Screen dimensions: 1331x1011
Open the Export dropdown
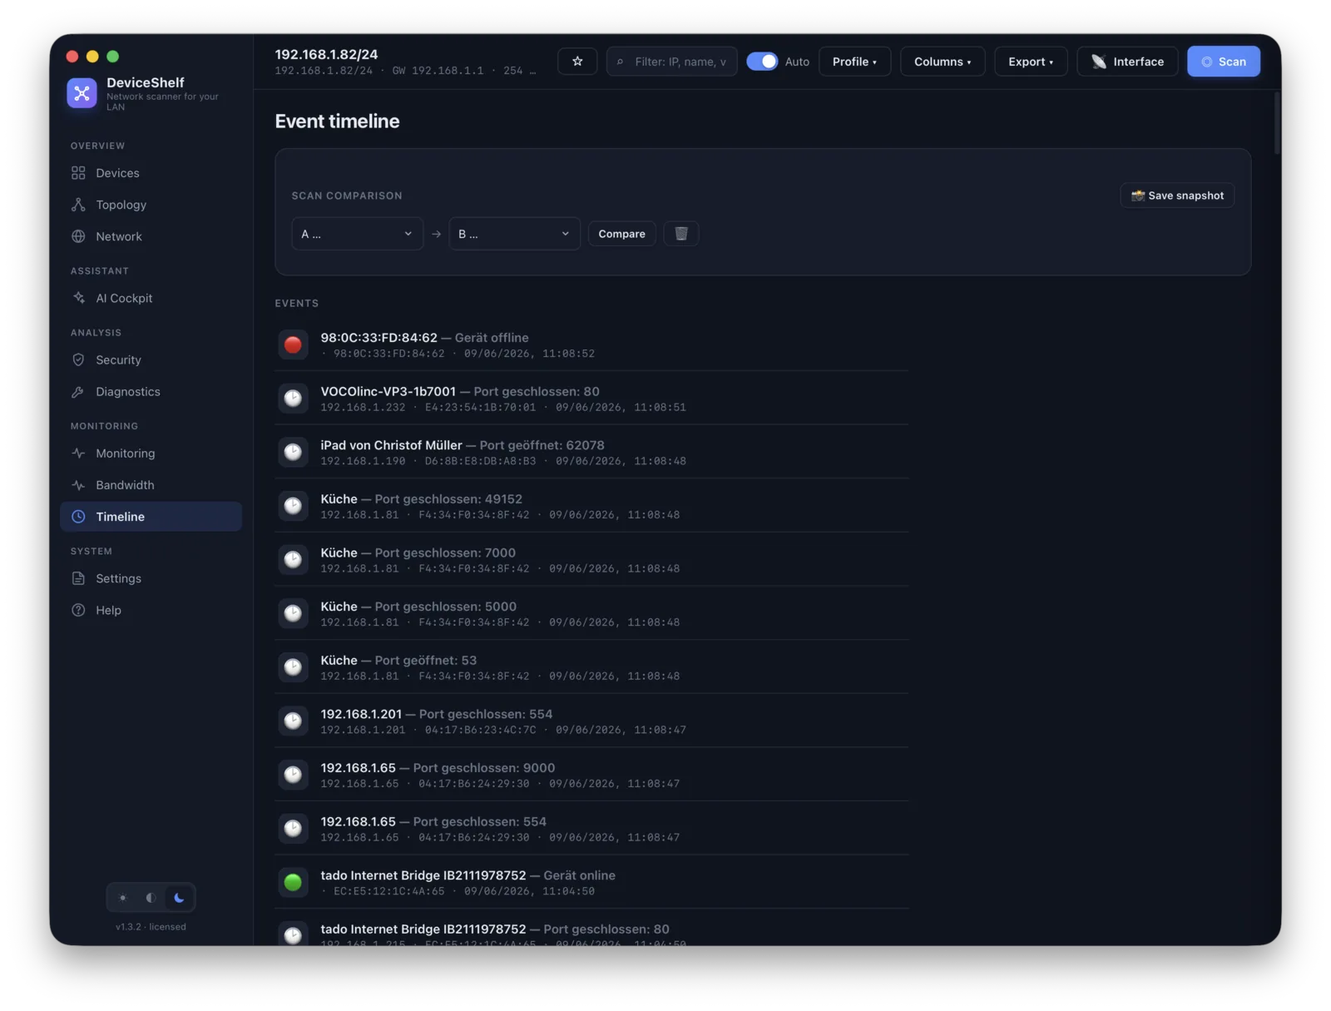pos(1031,62)
